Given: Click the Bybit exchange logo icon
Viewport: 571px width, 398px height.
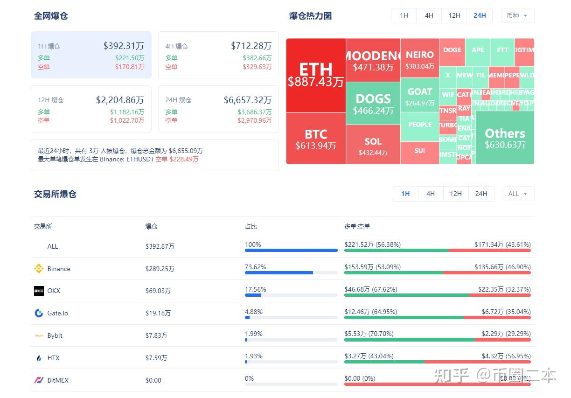Looking at the screenshot, I should point(39,335).
